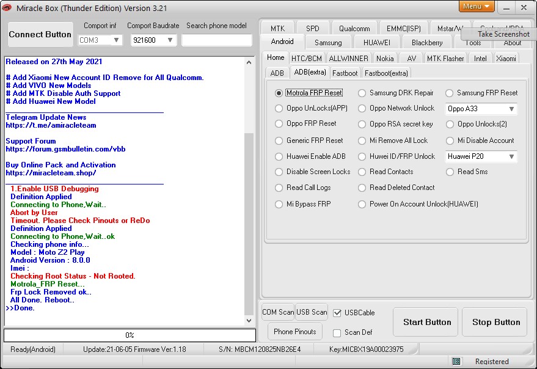Toggle the USBCable checkbox
537x369 pixels.
click(x=337, y=312)
